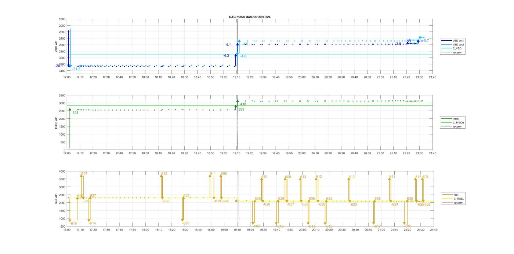Screen dimensions: 514x254
Task: Click the "-4.6" VBD data label
Action: [245, 44]
